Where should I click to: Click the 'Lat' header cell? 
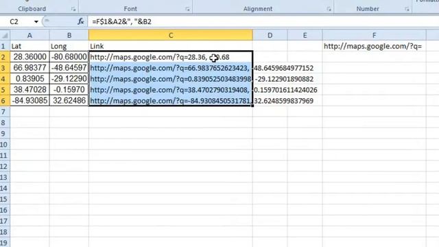click(29, 46)
